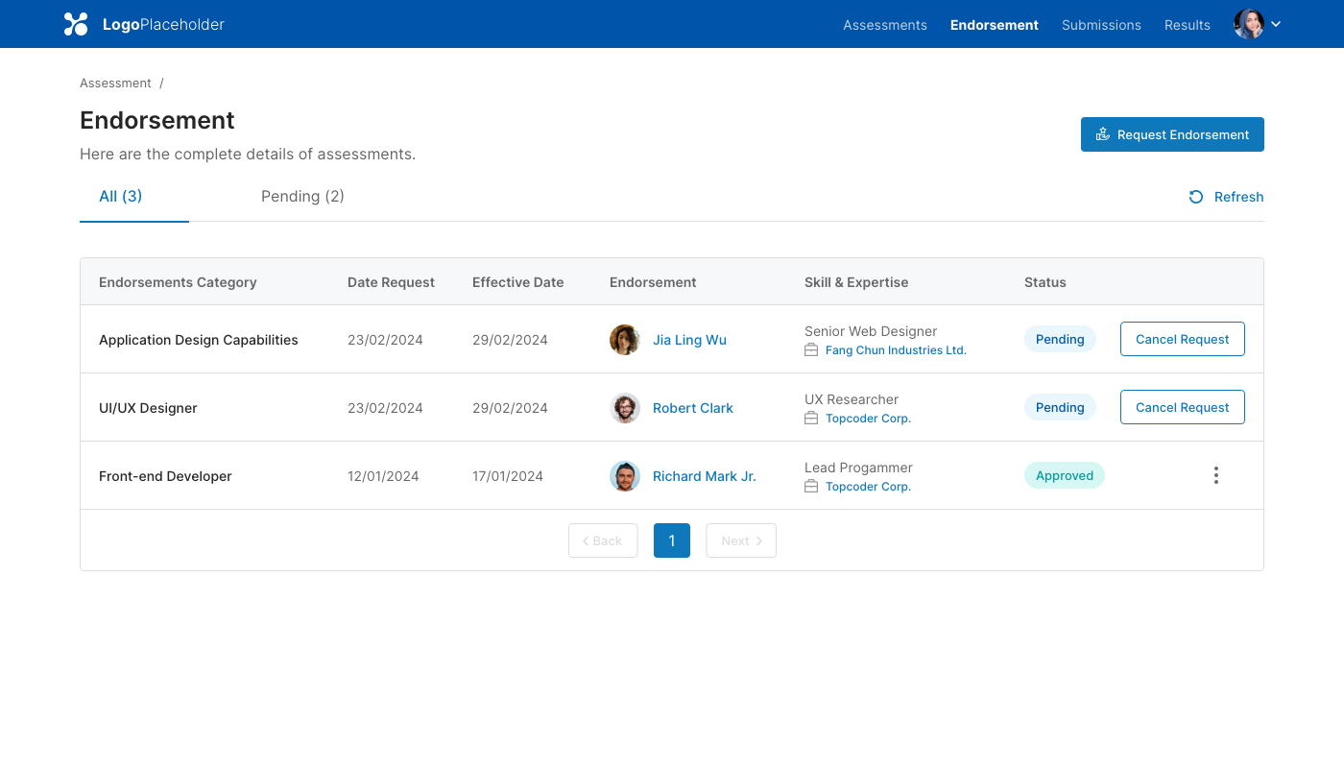Click the Effective Date column header

coord(517,282)
